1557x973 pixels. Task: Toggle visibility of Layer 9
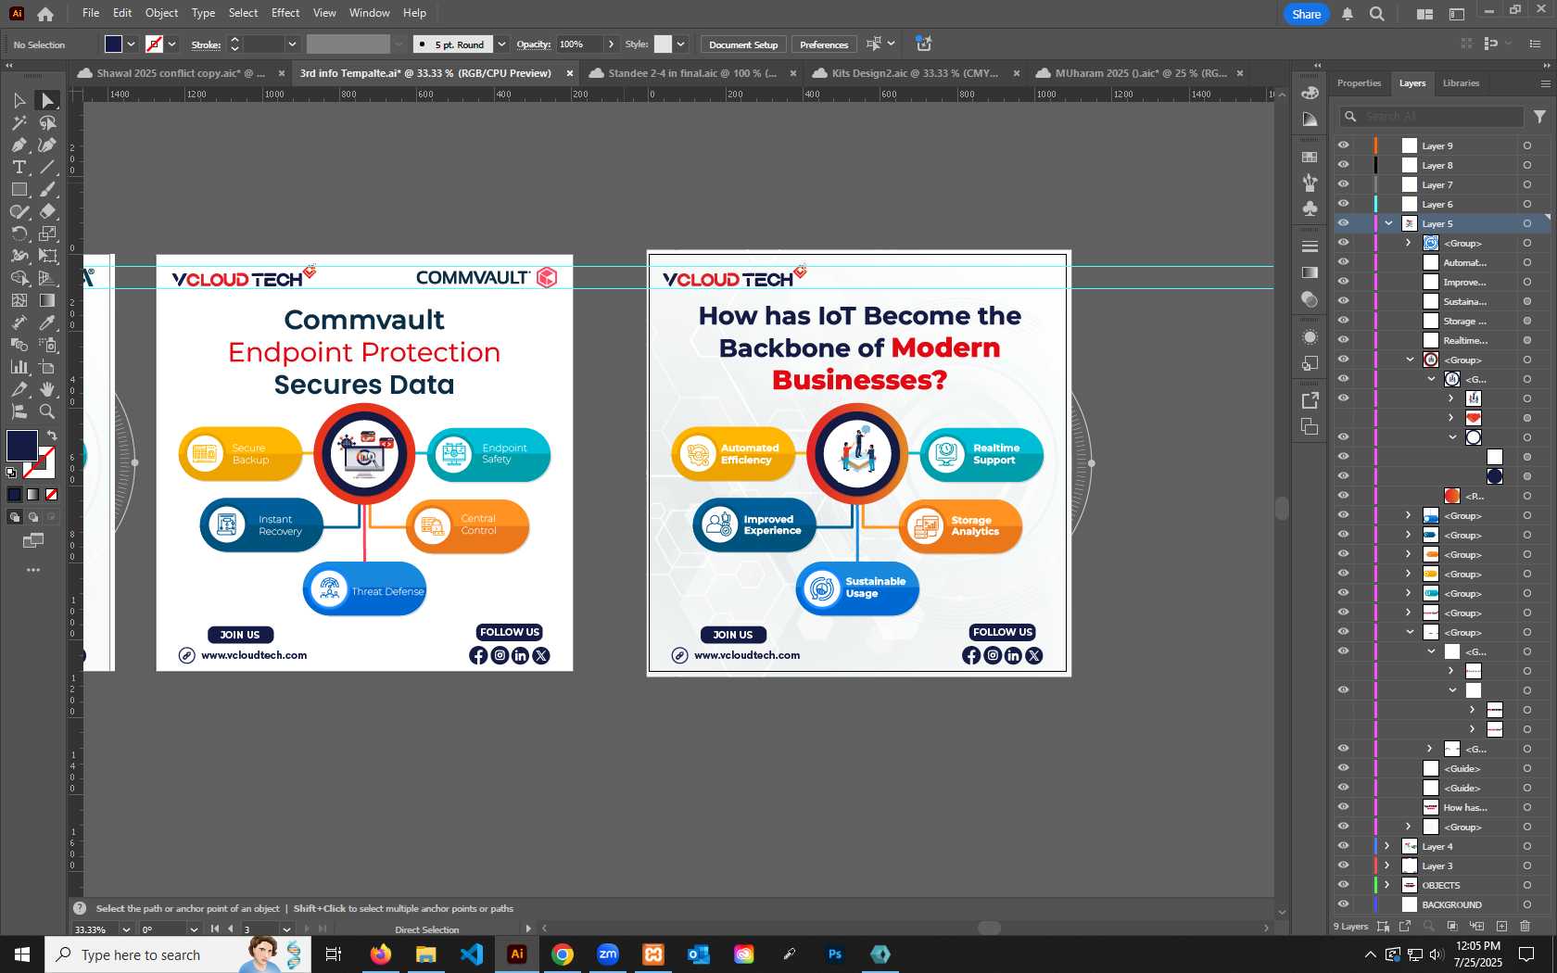1343,145
